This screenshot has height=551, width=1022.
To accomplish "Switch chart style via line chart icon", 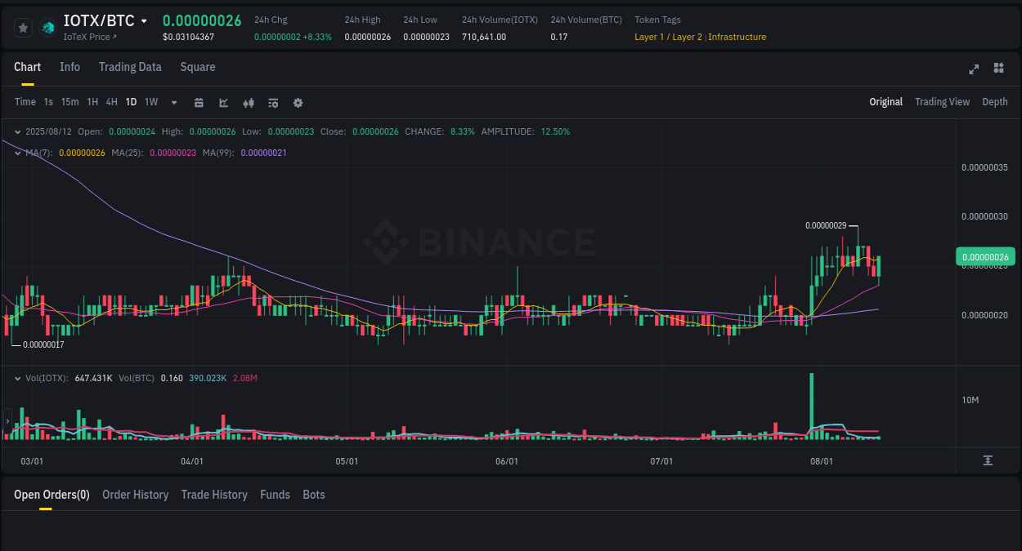I will pyautogui.click(x=222, y=102).
